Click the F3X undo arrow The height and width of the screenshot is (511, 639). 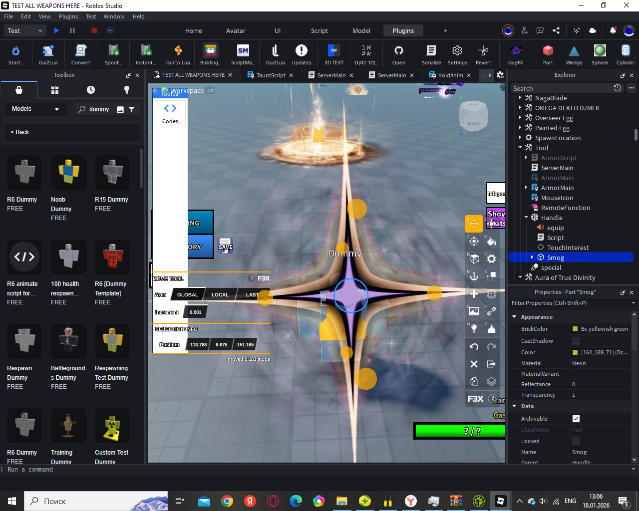(x=474, y=346)
